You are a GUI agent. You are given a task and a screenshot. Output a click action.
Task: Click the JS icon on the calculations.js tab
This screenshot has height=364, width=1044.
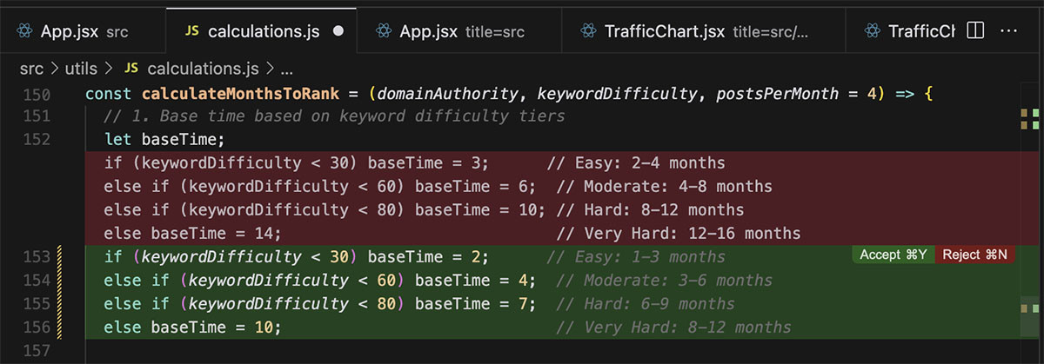click(x=191, y=31)
